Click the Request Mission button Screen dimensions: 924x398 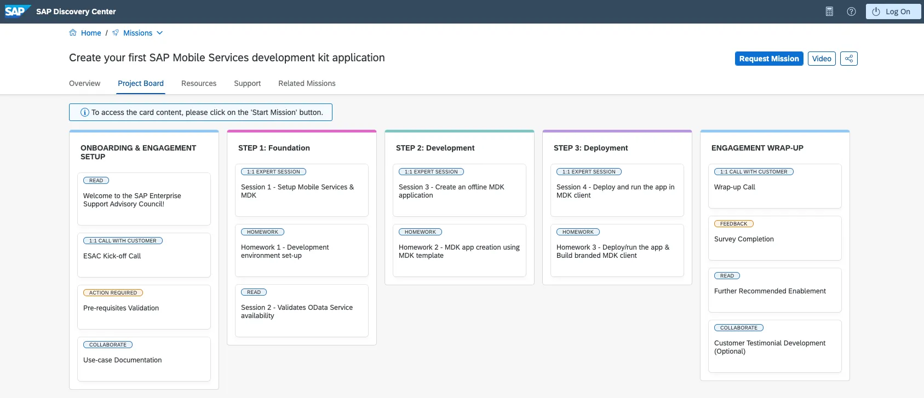[768, 59]
